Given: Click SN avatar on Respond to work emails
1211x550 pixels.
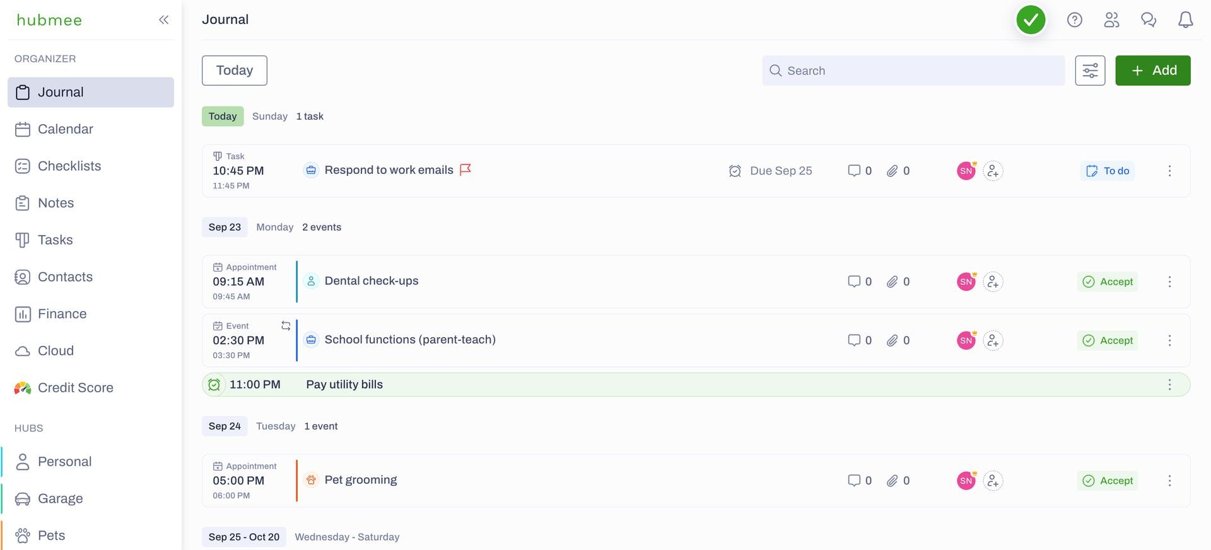Looking at the screenshot, I should (x=966, y=171).
